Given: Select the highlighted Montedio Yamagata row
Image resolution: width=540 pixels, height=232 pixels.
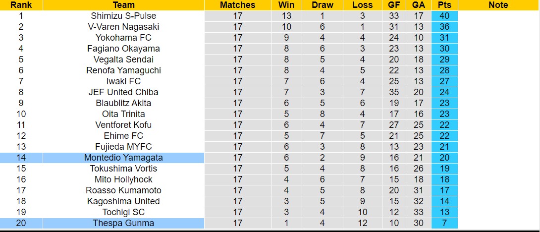Looking at the screenshot, I should (123, 158).
